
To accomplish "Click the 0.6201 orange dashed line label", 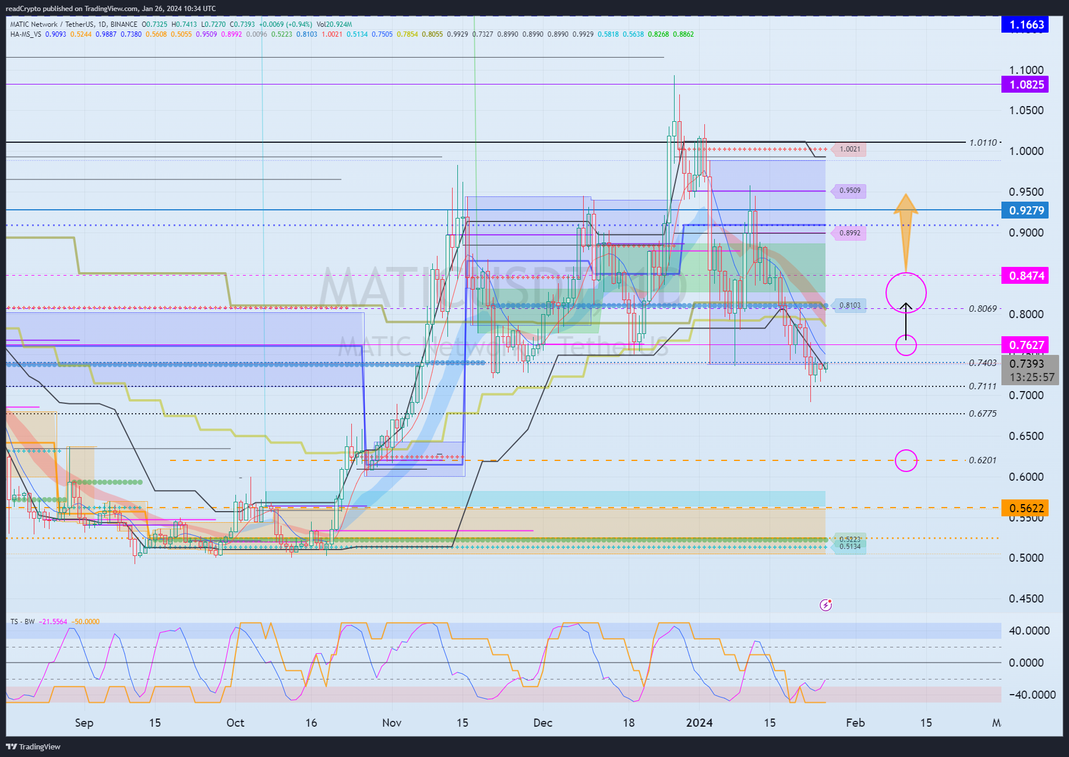I will (x=983, y=460).
